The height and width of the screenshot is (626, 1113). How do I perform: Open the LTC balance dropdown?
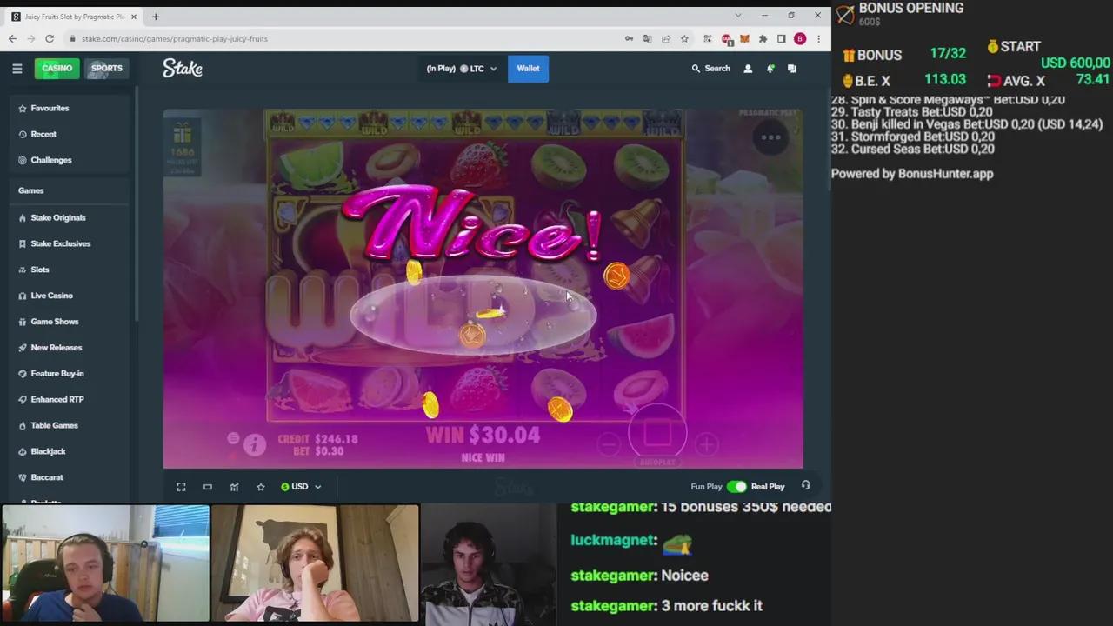[462, 68]
